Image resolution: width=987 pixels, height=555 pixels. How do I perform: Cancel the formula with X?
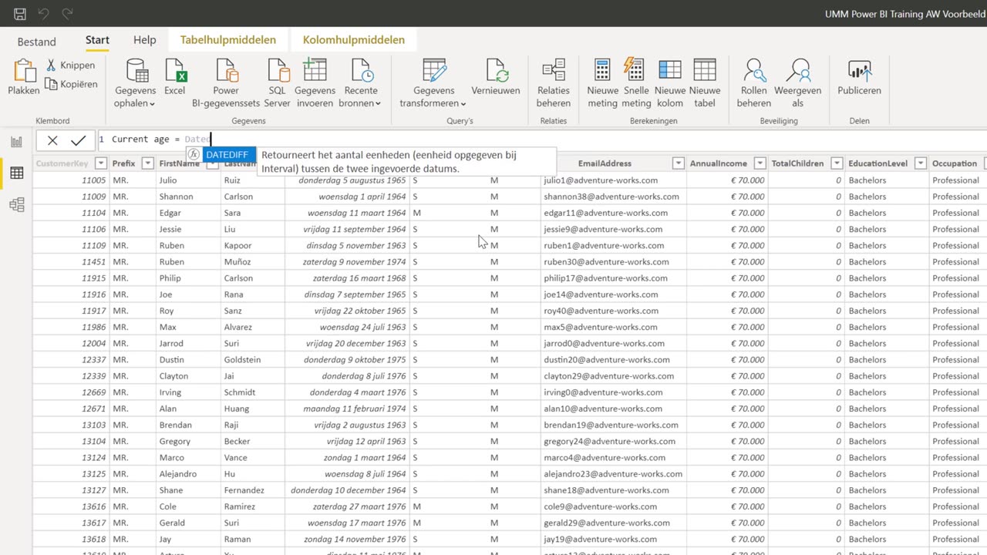click(52, 140)
